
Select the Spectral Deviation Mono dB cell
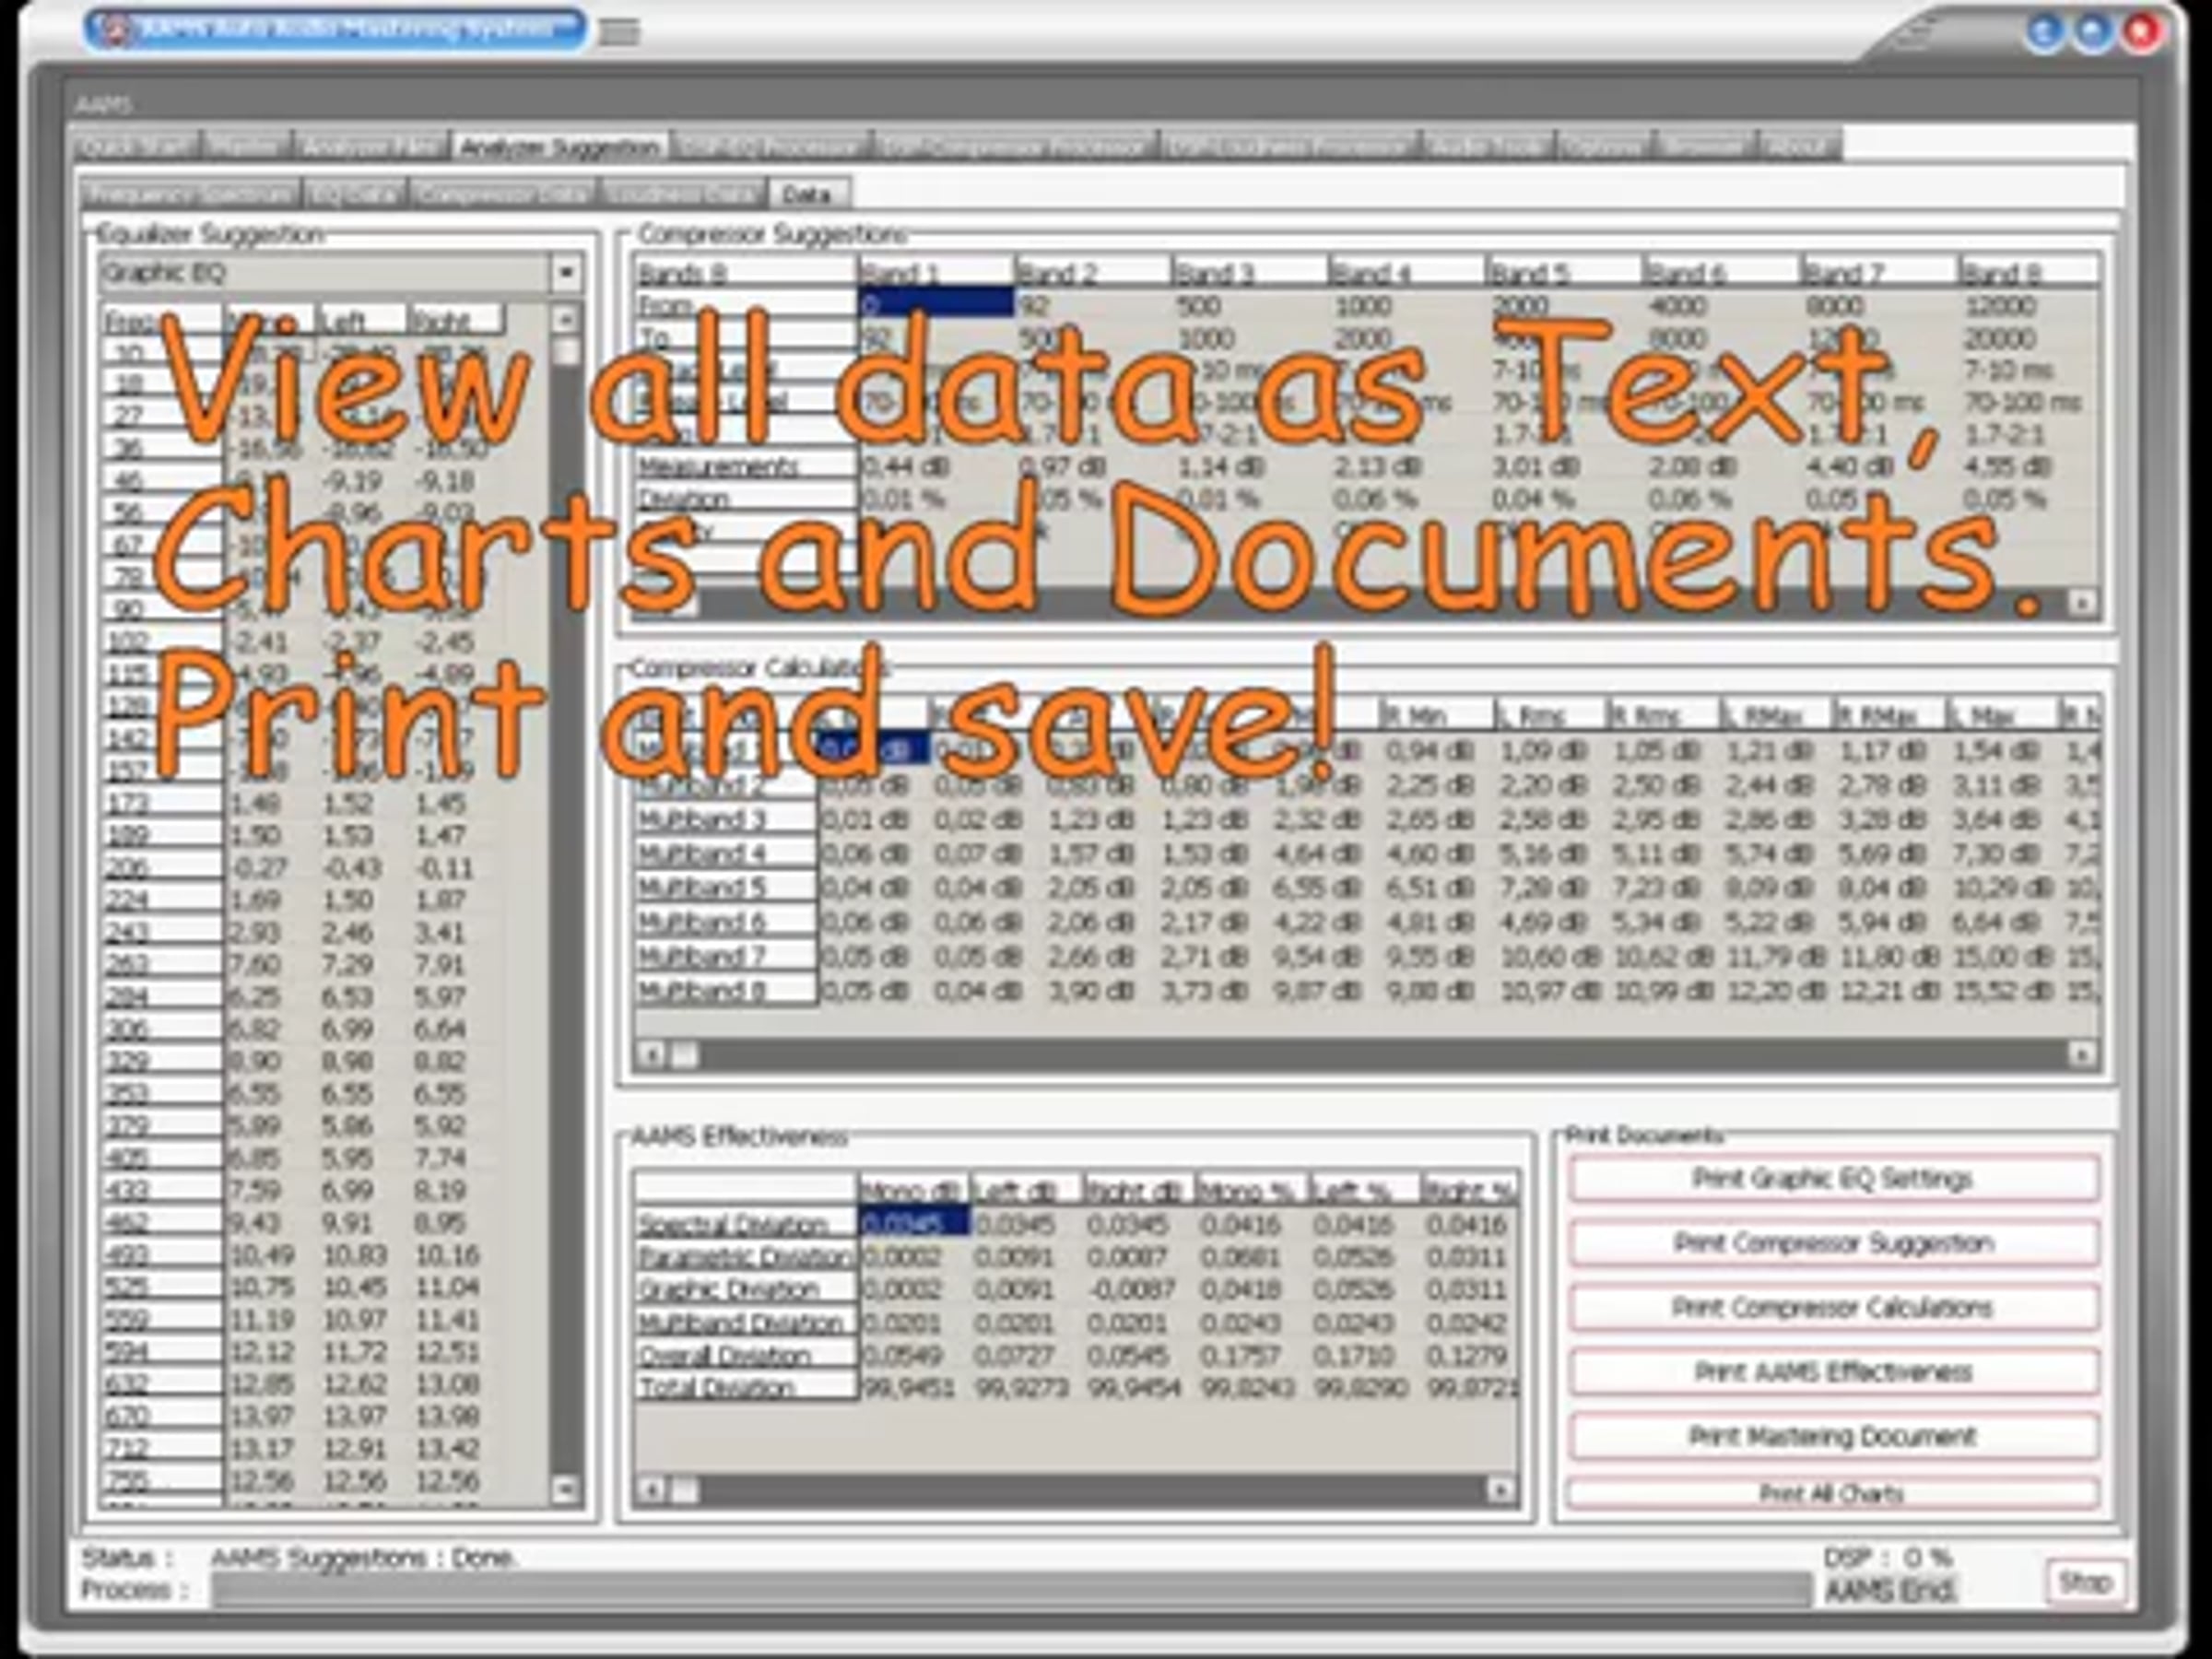[x=913, y=1223]
